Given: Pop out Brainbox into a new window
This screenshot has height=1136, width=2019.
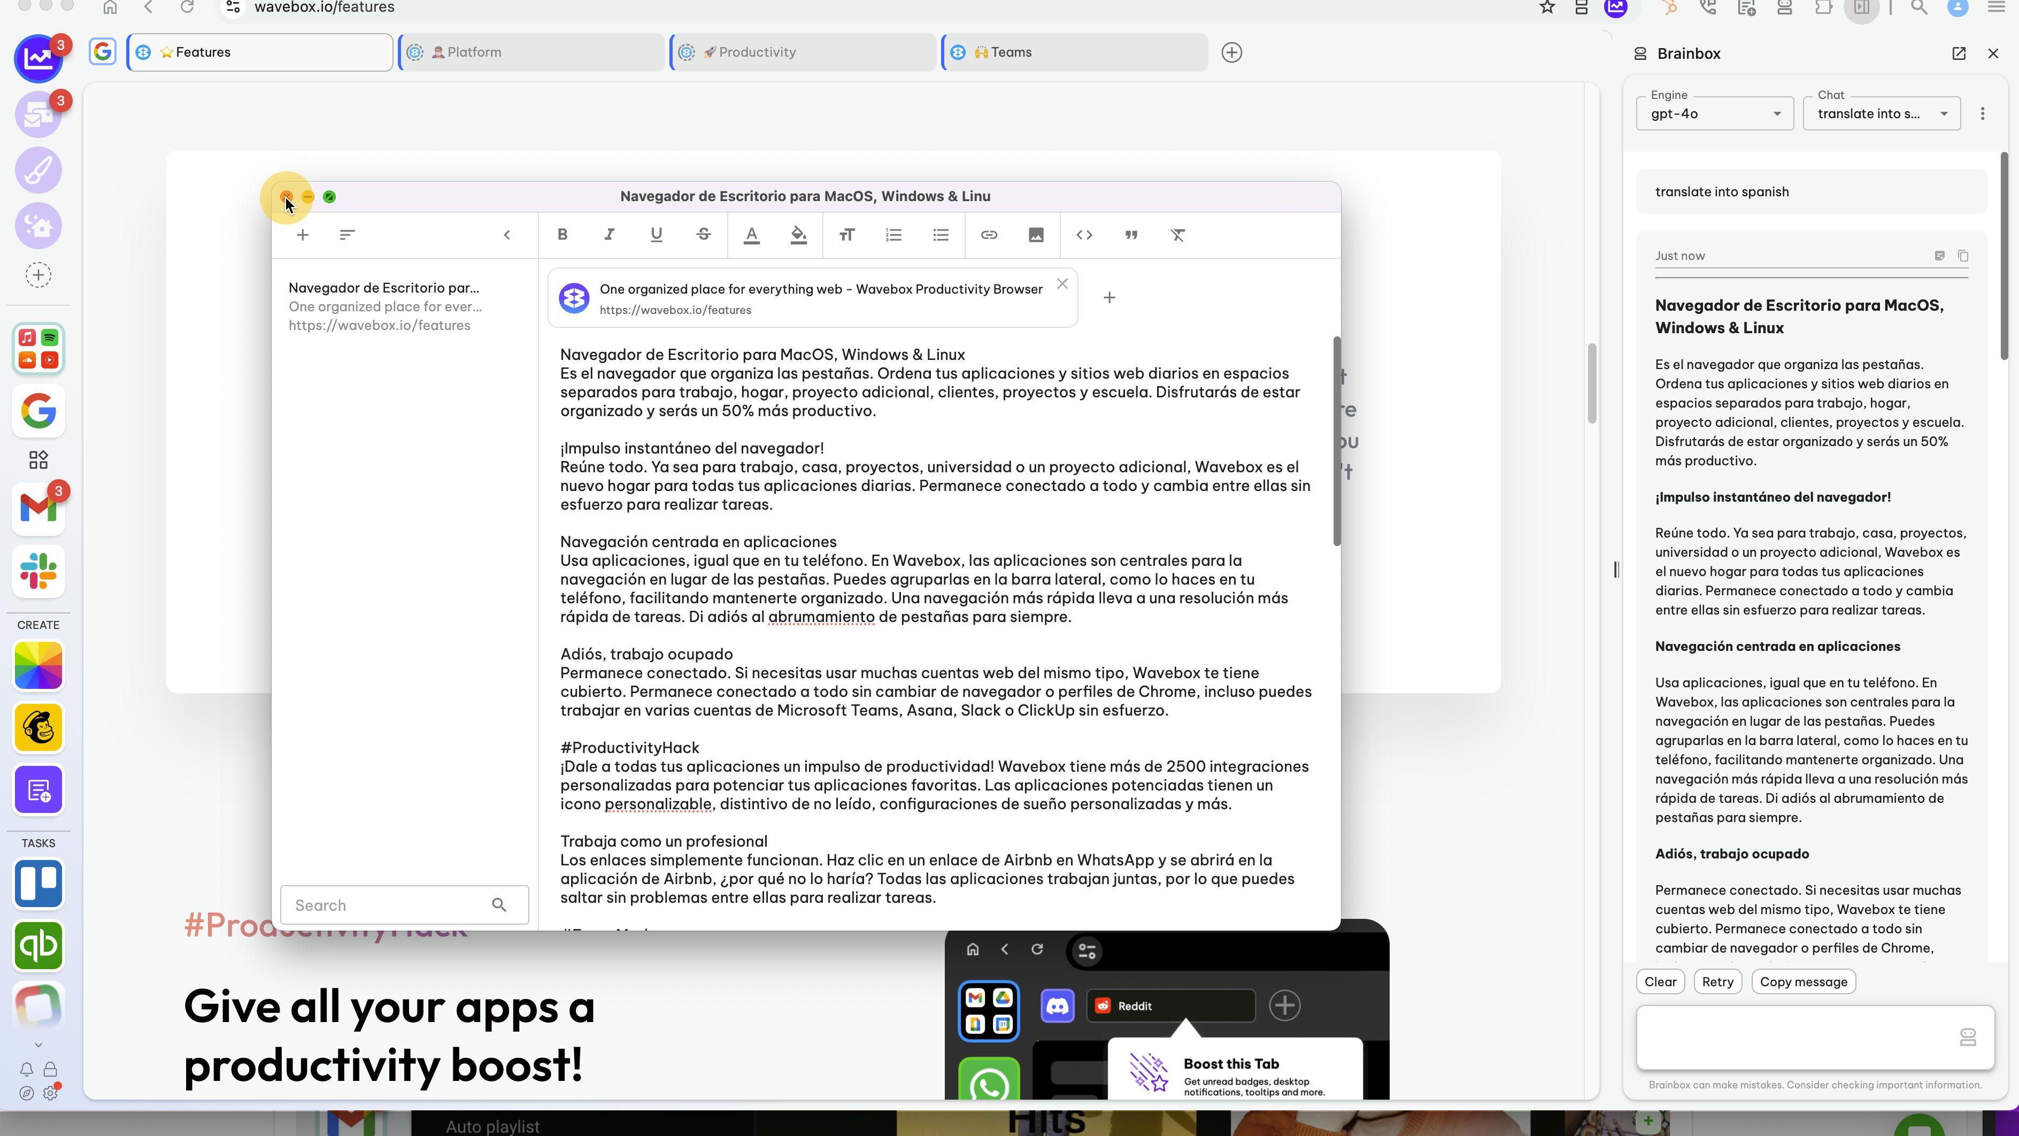Looking at the screenshot, I should coord(1959,53).
